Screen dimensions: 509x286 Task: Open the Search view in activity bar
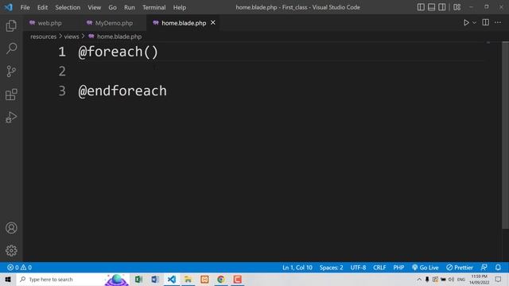click(x=11, y=48)
